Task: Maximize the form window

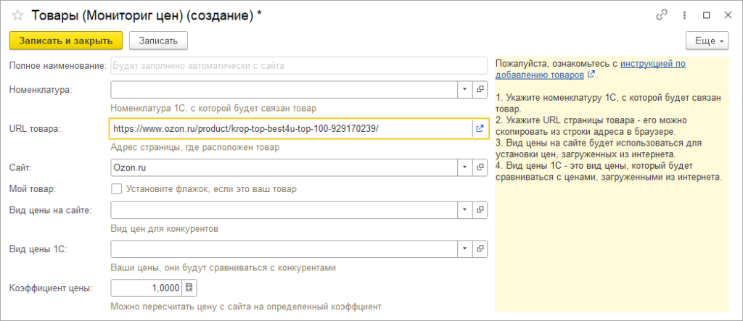Action: click(x=707, y=15)
